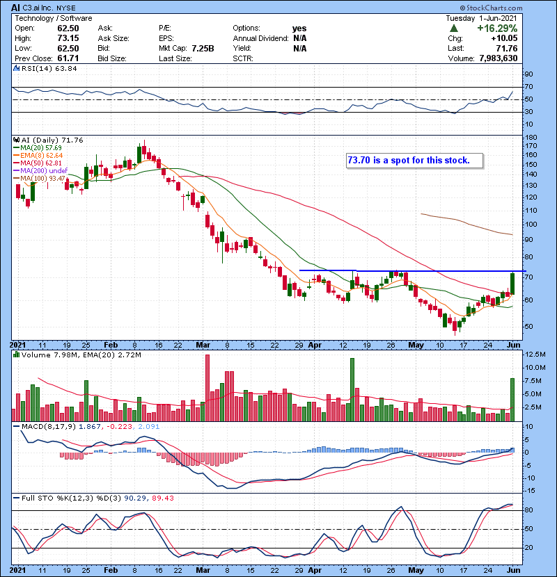The width and height of the screenshot is (557, 577).
Task: Click the Volume value 7,983,630
Action: (x=499, y=58)
